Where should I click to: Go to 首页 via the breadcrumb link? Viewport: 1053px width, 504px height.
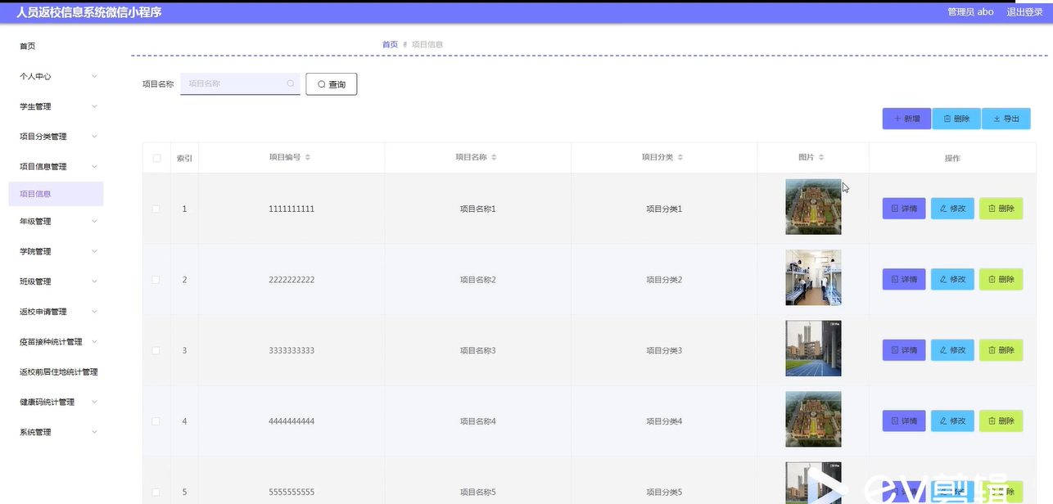coord(390,44)
